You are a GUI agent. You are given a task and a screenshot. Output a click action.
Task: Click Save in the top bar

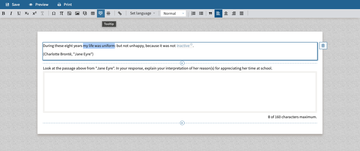[13, 4]
